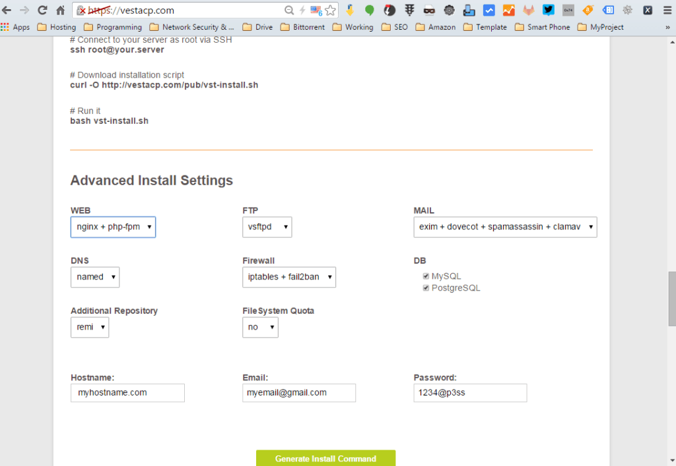
Task: Click the yellow pointing hand extension icon
Action: click(350, 10)
